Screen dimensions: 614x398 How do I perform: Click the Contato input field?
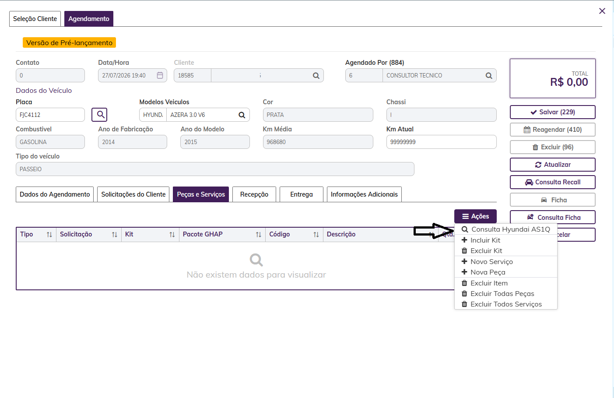(x=50, y=75)
